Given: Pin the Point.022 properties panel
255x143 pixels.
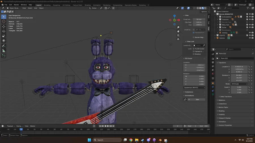Looking at the screenshot, I should 252,53.
